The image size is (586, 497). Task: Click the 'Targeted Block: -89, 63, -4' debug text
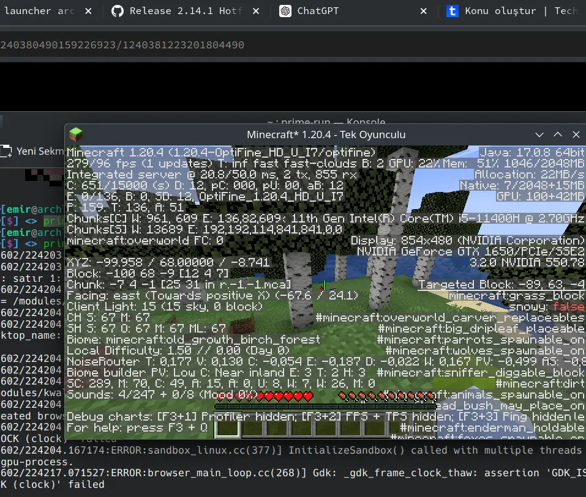[501, 284]
